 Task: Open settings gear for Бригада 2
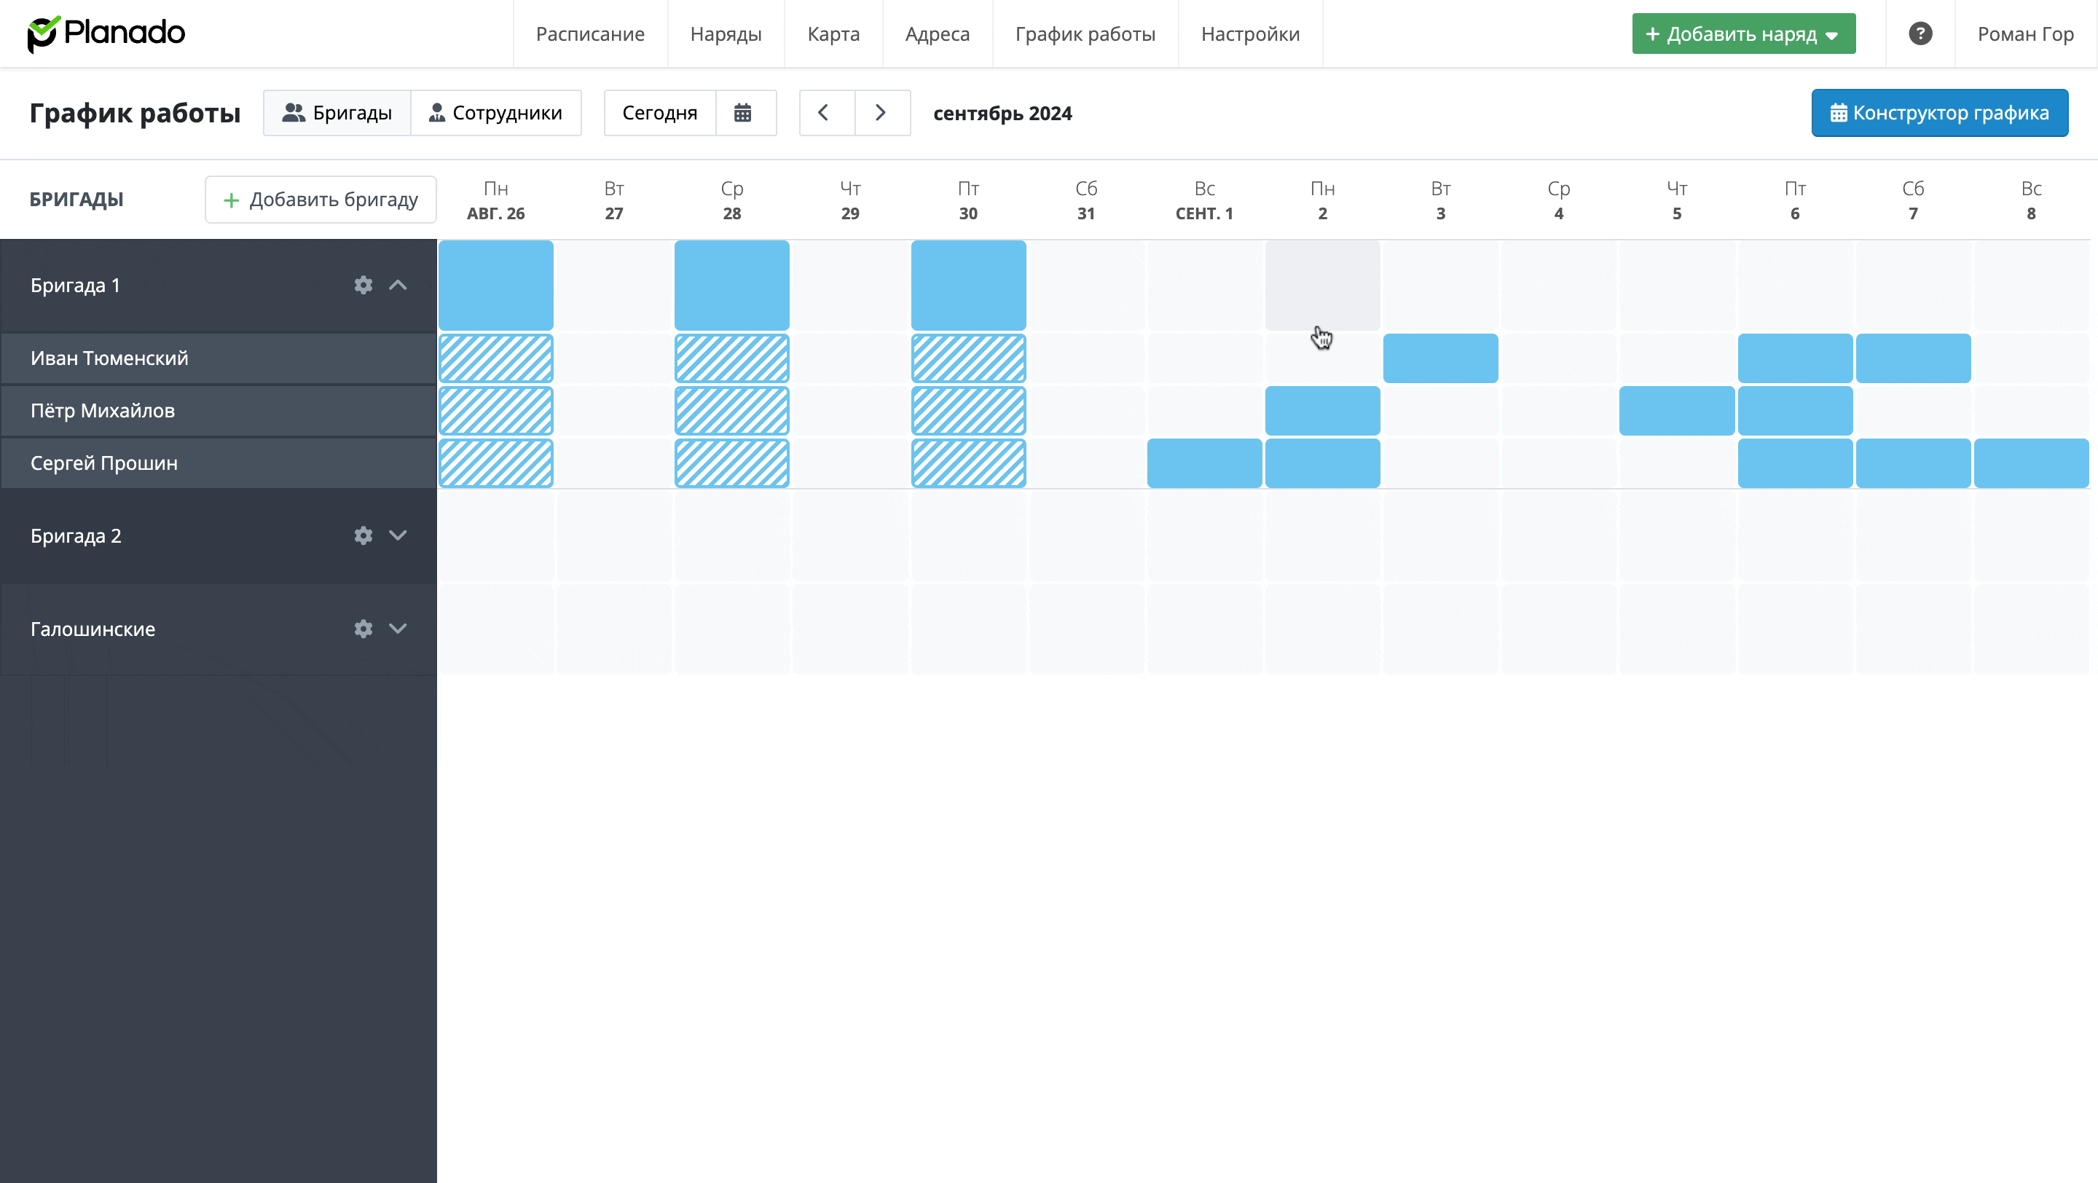point(364,535)
